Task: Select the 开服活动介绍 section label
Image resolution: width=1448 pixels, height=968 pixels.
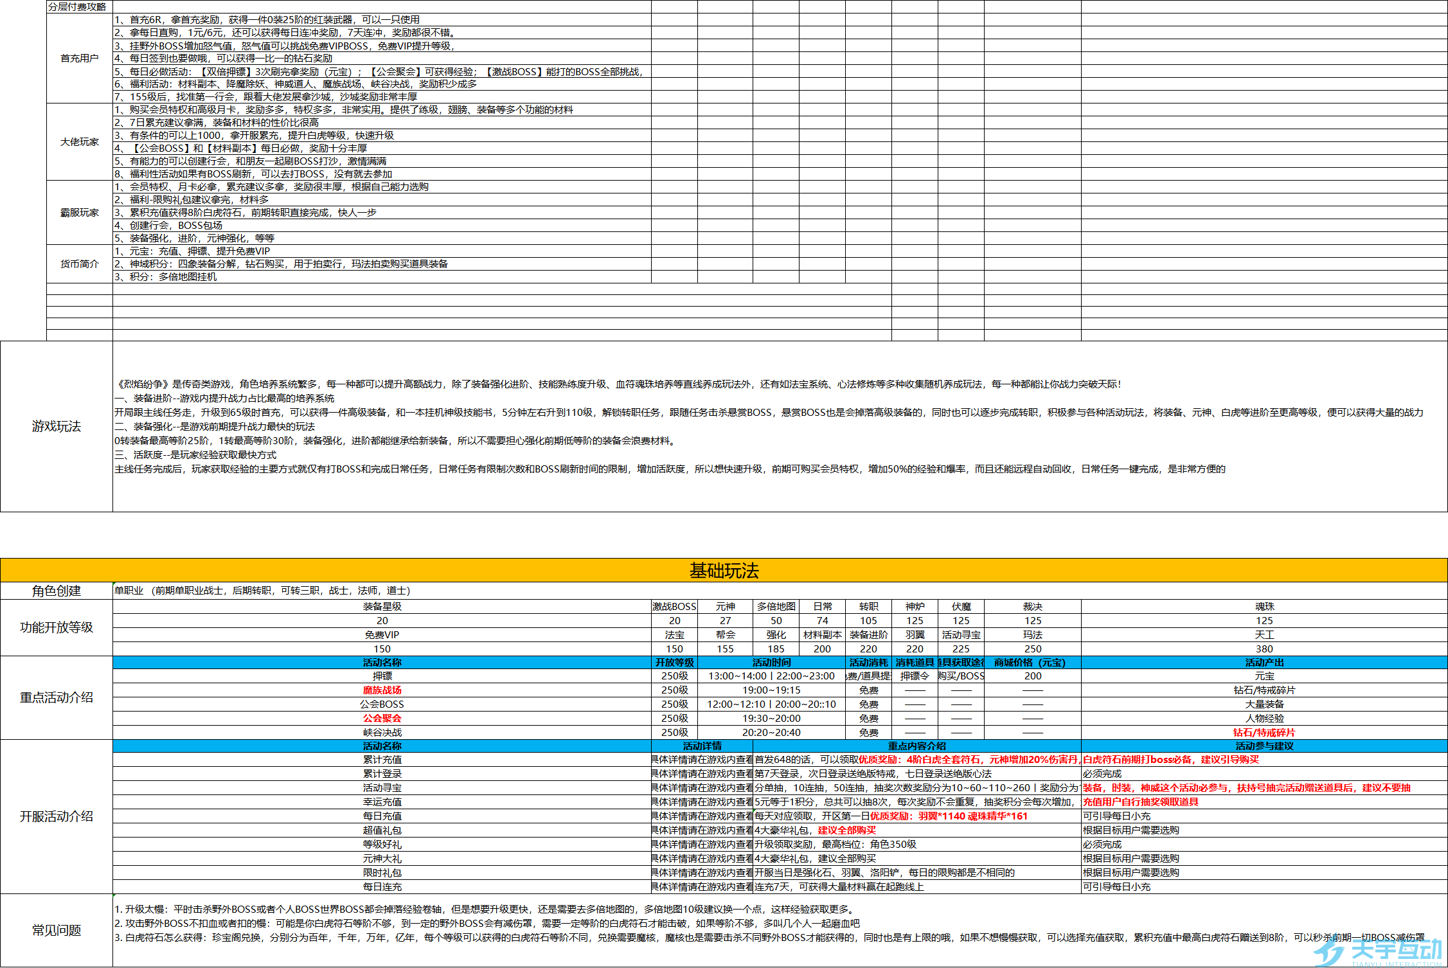Action: coord(57,816)
